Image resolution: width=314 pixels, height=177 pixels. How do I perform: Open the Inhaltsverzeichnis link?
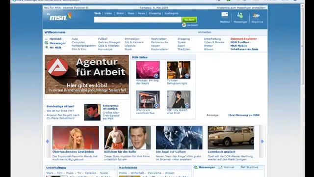pos(244,49)
